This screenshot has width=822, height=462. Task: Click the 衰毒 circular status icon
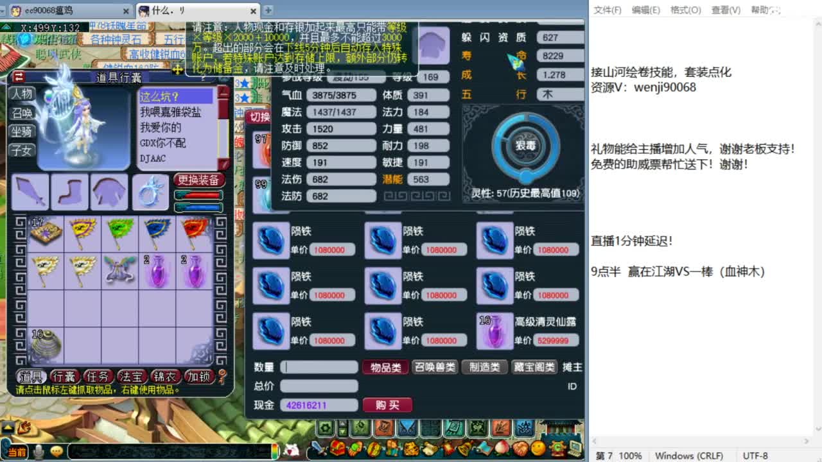tap(525, 146)
